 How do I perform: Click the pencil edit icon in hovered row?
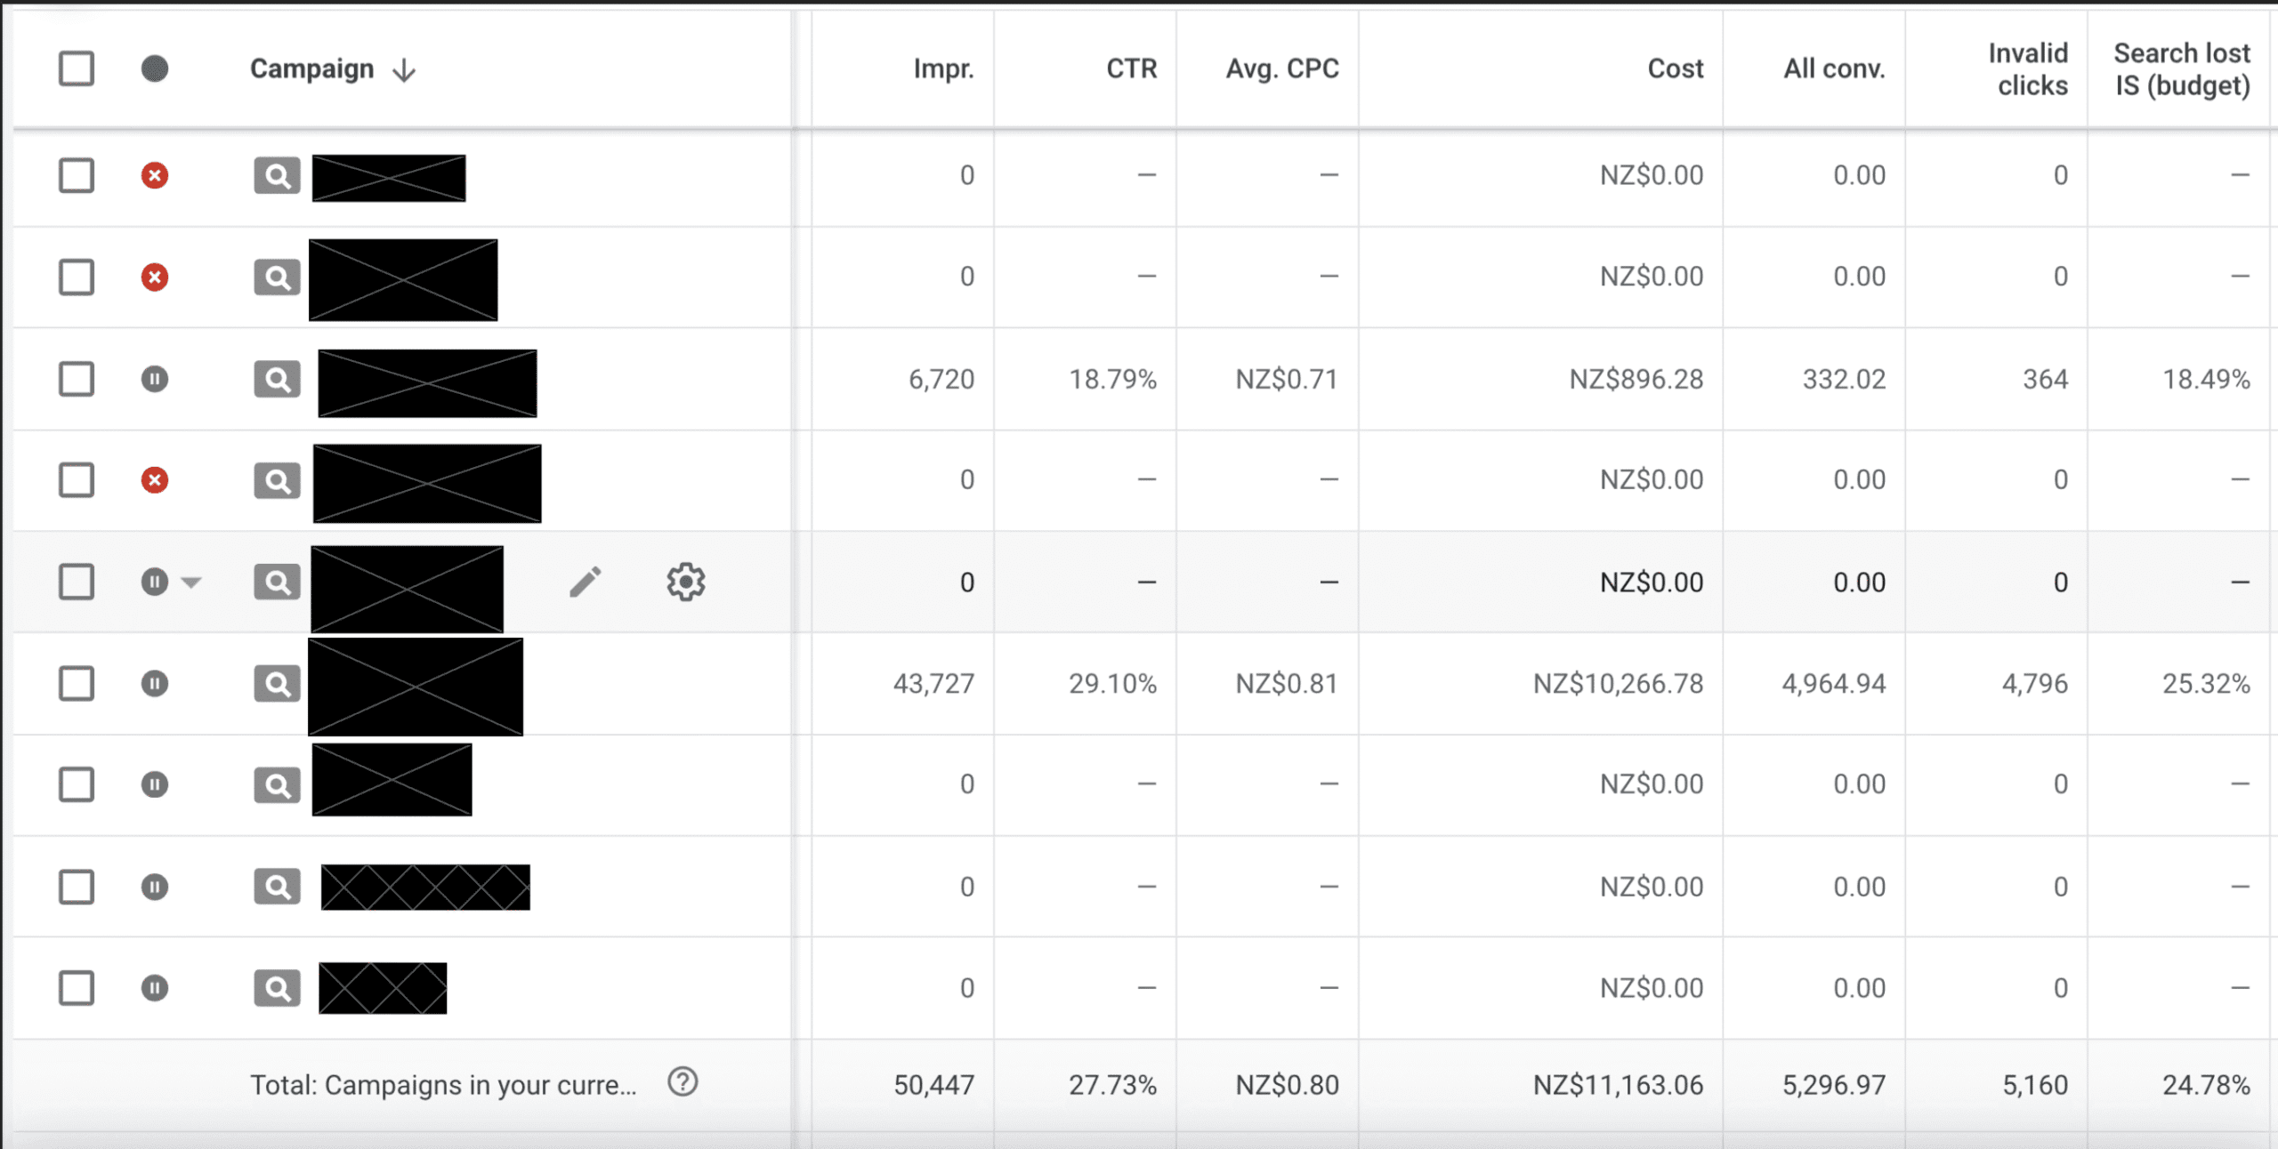(x=585, y=583)
